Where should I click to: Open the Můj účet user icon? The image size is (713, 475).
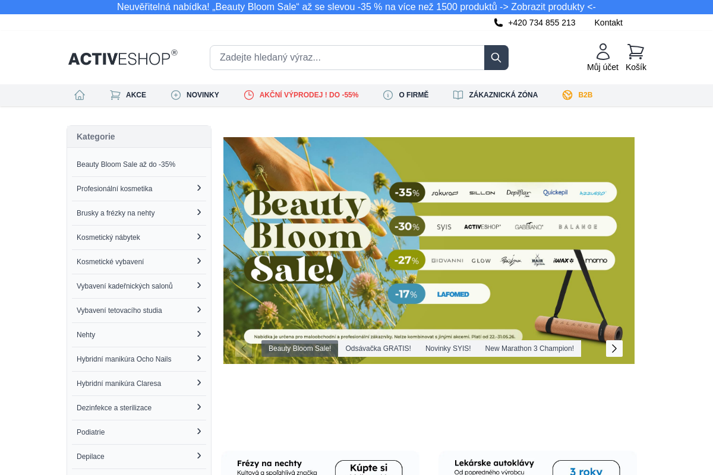click(603, 52)
